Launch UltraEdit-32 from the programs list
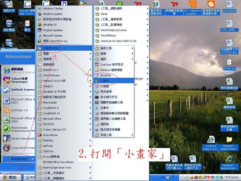 tap(64, 25)
